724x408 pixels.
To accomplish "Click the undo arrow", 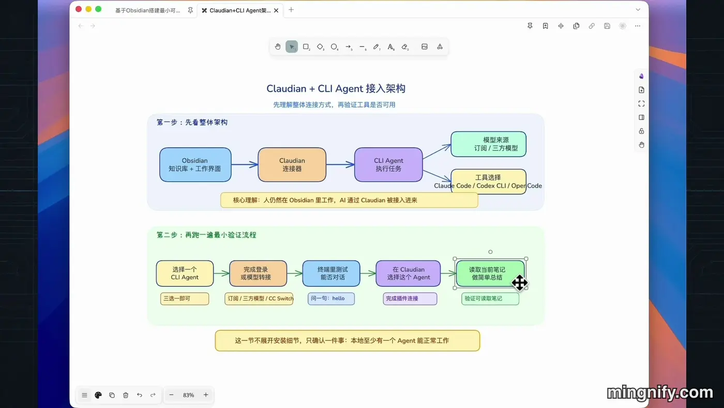I will pyautogui.click(x=139, y=395).
